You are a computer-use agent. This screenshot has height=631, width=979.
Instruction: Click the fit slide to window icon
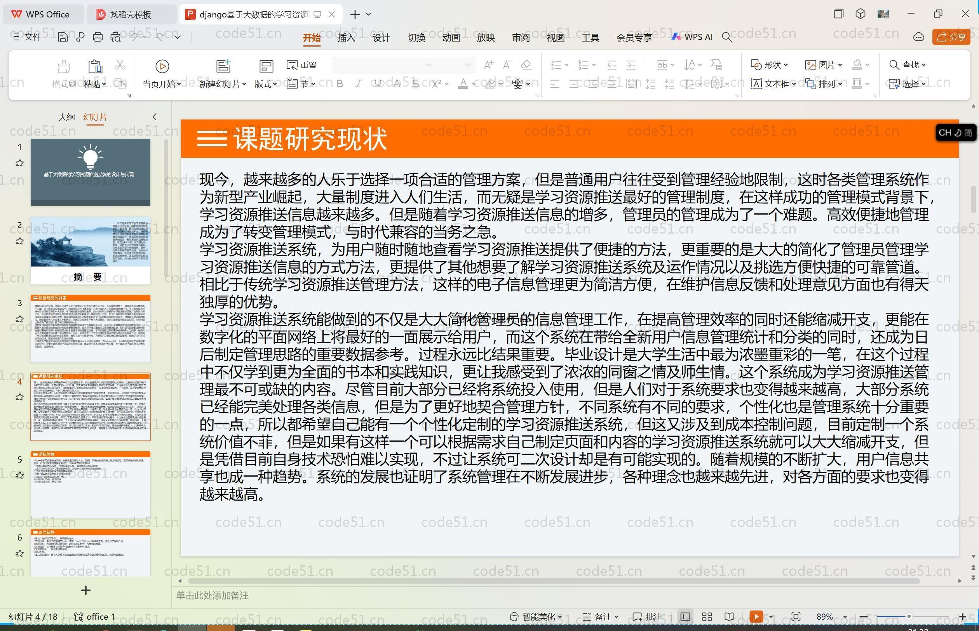click(796, 617)
